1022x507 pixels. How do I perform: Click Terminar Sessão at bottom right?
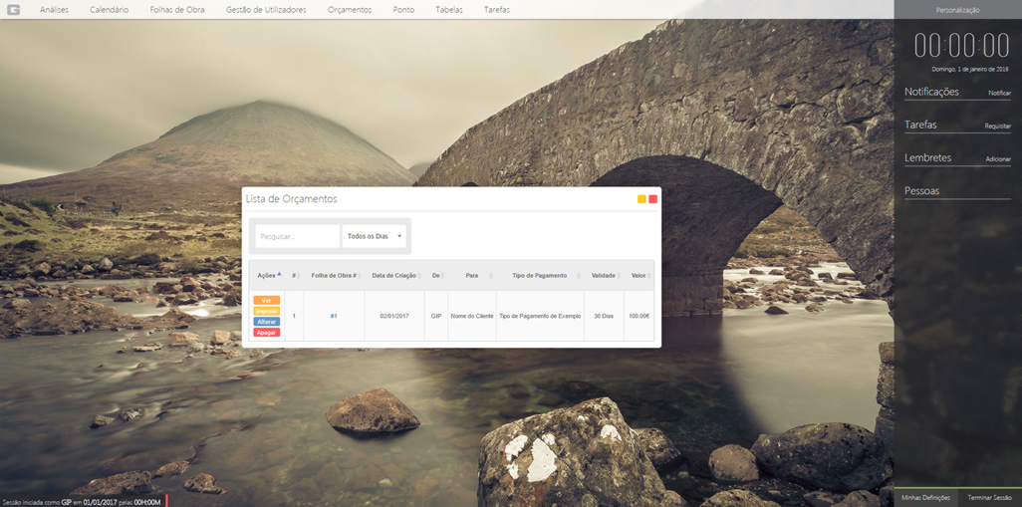tap(989, 497)
